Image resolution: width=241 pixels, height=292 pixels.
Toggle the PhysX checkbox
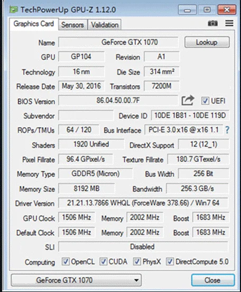point(137,262)
